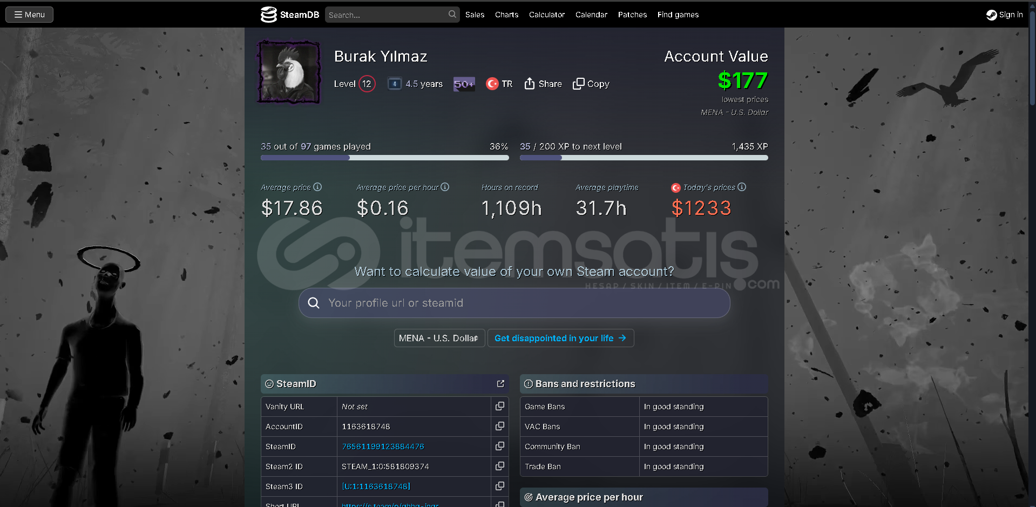
Task: Open the Charts menu item
Action: pyautogui.click(x=506, y=15)
